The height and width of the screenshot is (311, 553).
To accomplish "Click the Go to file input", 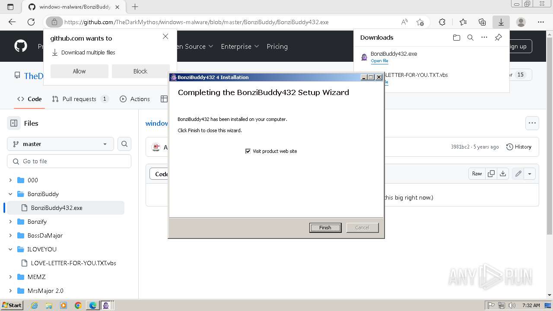I will click(69, 161).
